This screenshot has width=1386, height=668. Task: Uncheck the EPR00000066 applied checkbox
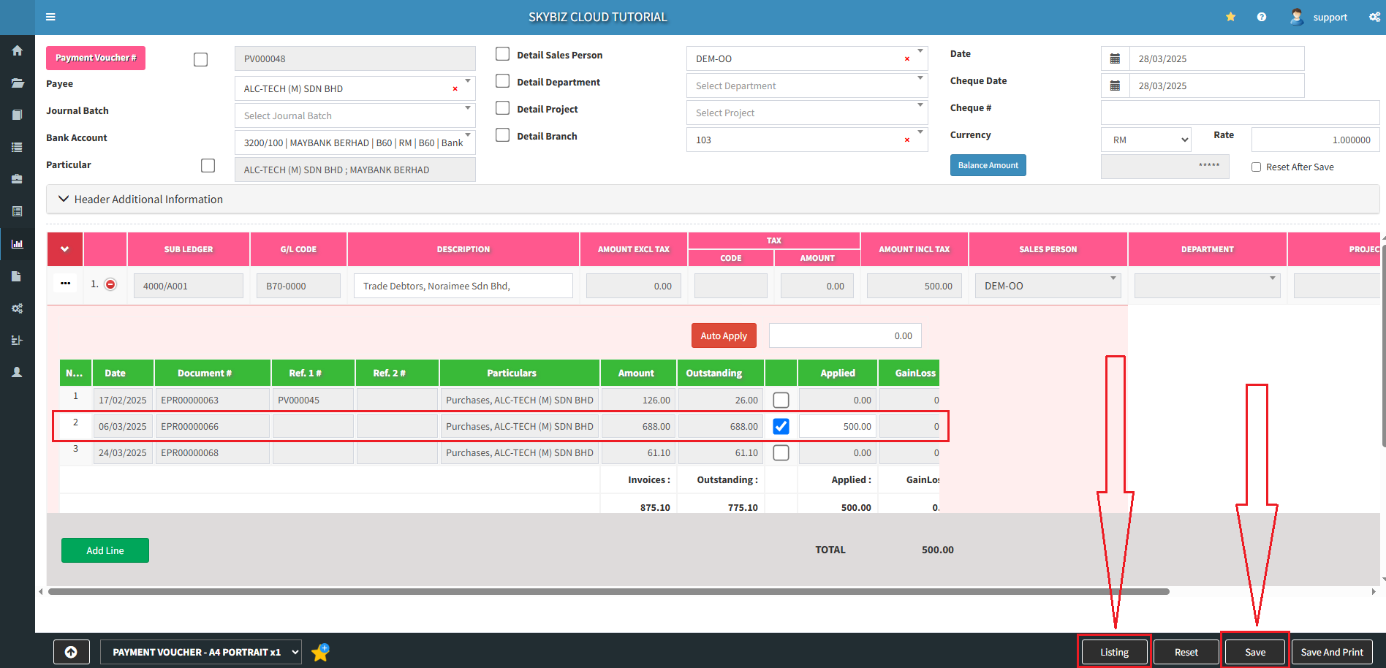point(781,426)
